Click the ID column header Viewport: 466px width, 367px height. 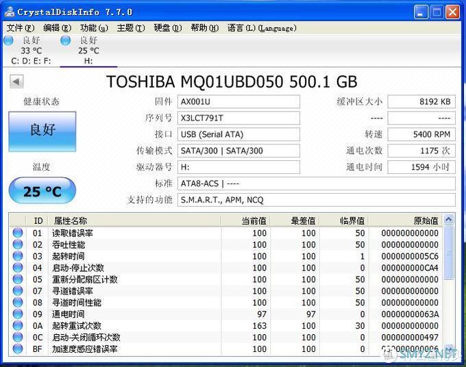tap(37, 220)
